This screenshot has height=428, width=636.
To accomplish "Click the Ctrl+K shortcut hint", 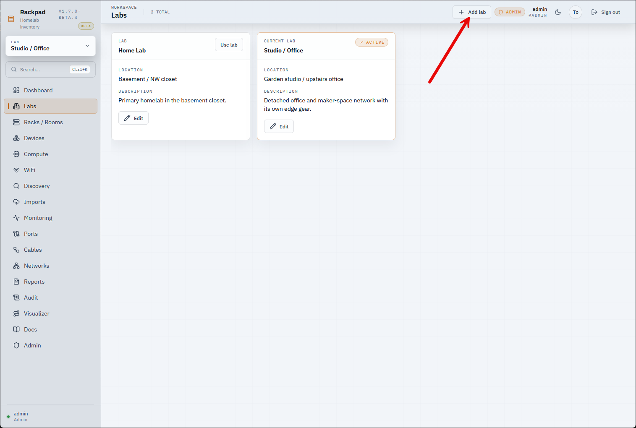I will click(80, 70).
